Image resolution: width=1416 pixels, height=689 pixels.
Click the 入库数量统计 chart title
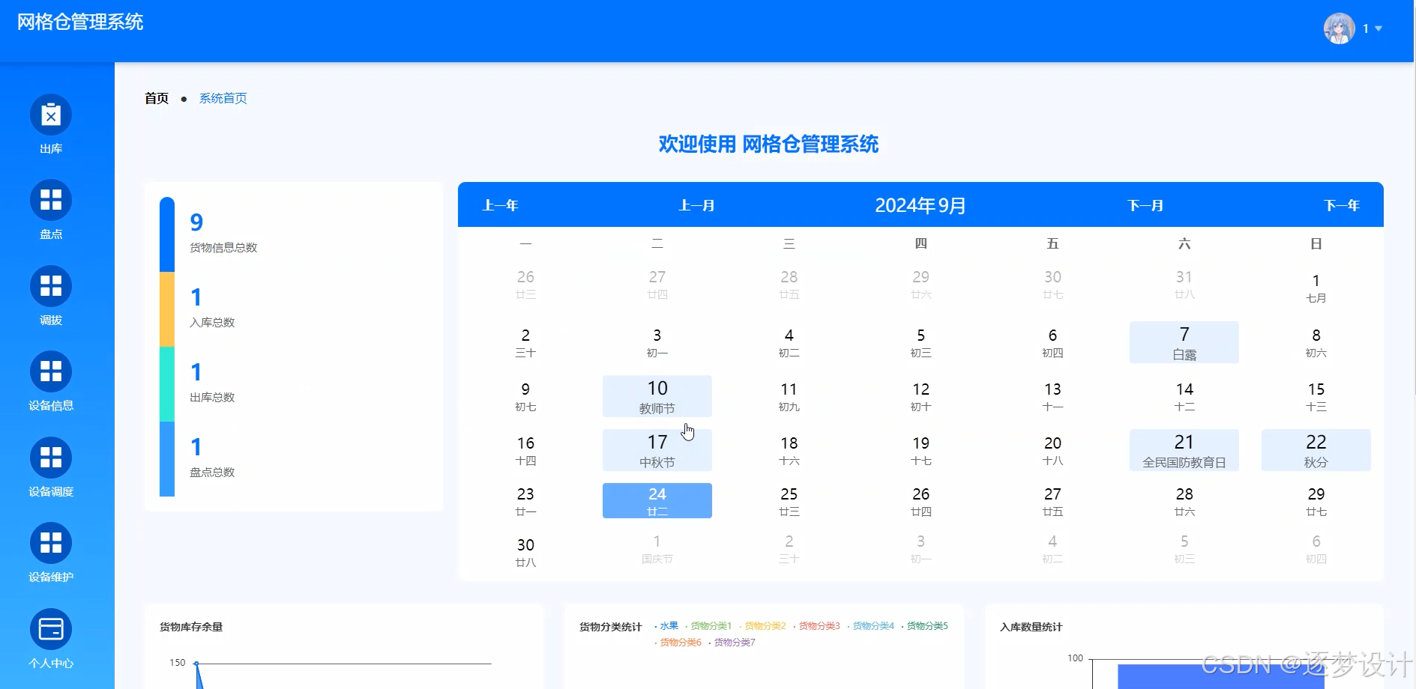click(1031, 627)
